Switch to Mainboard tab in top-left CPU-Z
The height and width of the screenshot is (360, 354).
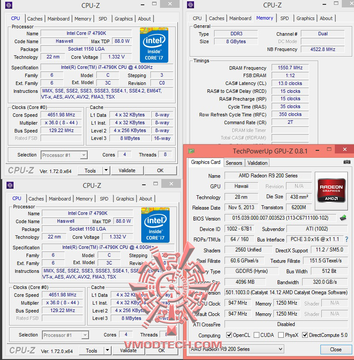coord(58,19)
